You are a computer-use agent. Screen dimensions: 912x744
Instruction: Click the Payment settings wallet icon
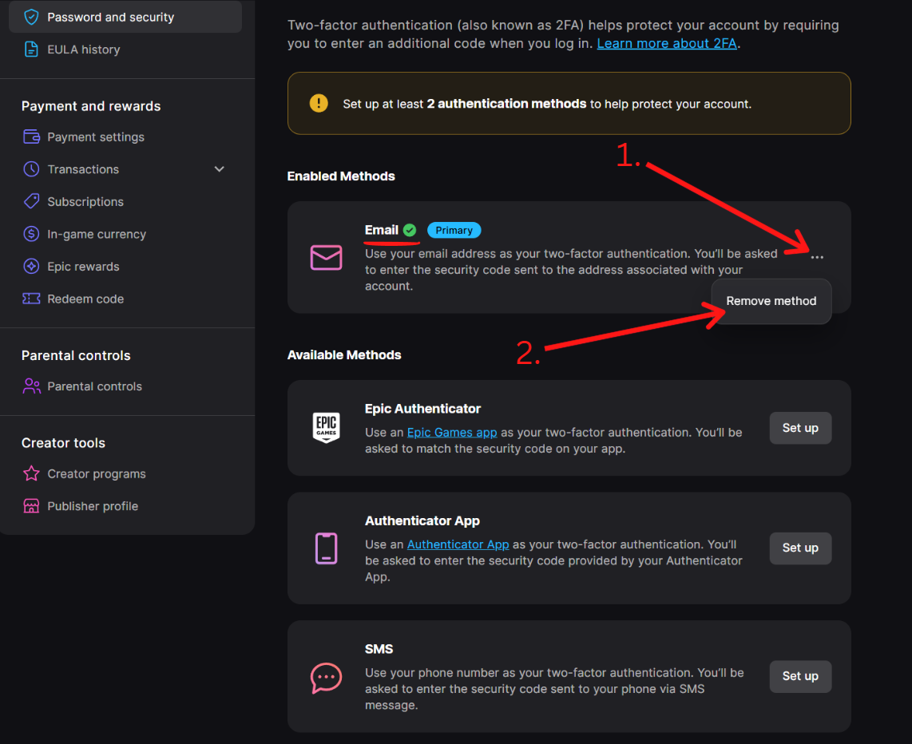pos(31,137)
